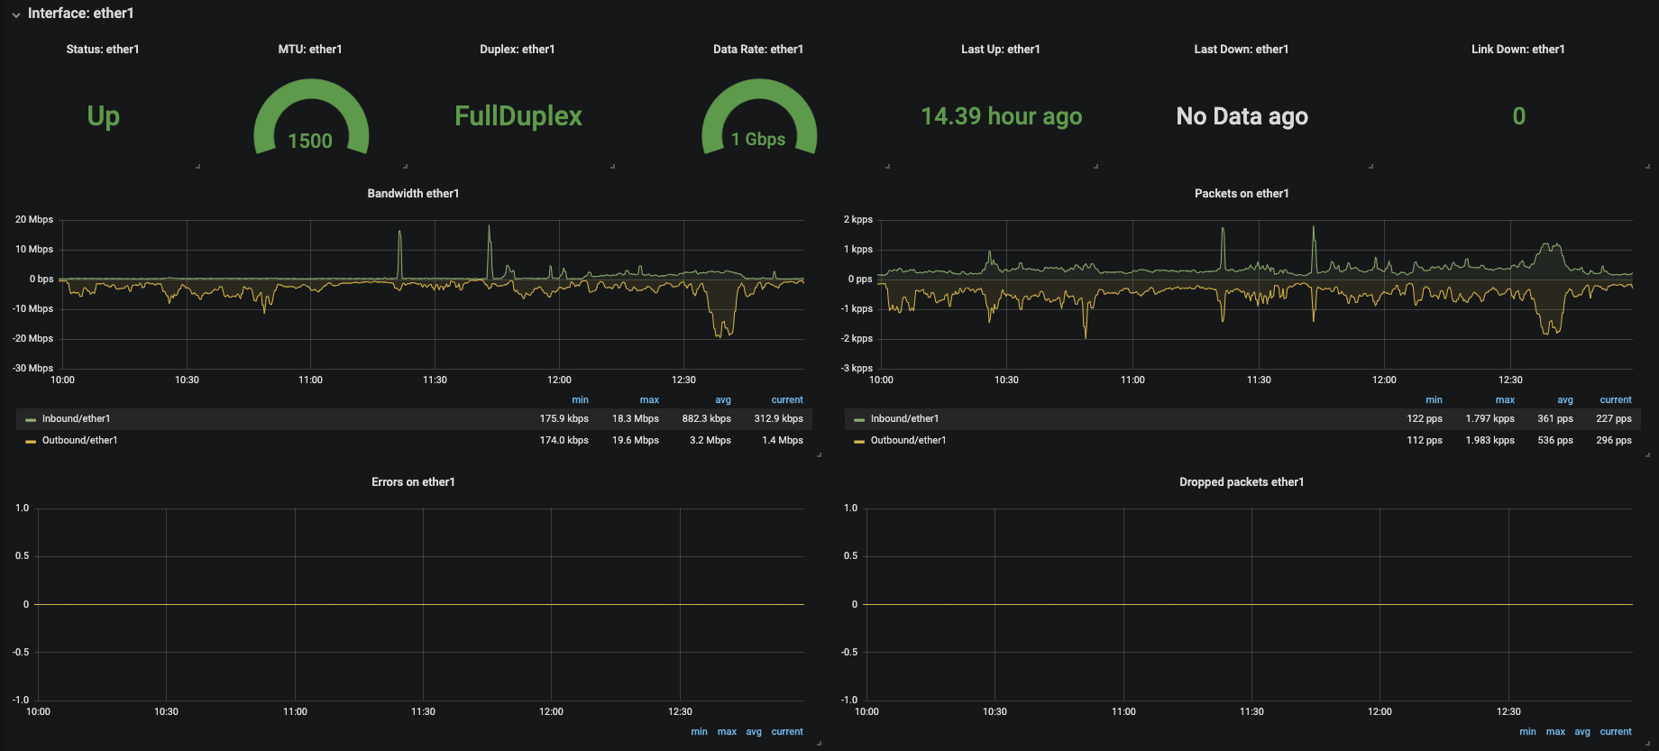Viewport: 1659px width, 751px height.
Task: Click the "14.39 hour ago" value
Action: (1002, 116)
